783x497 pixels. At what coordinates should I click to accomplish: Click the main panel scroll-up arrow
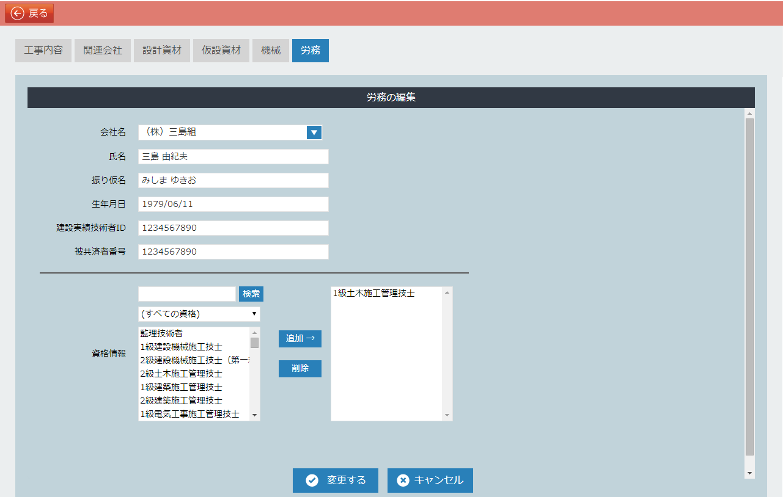pos(750,113)
